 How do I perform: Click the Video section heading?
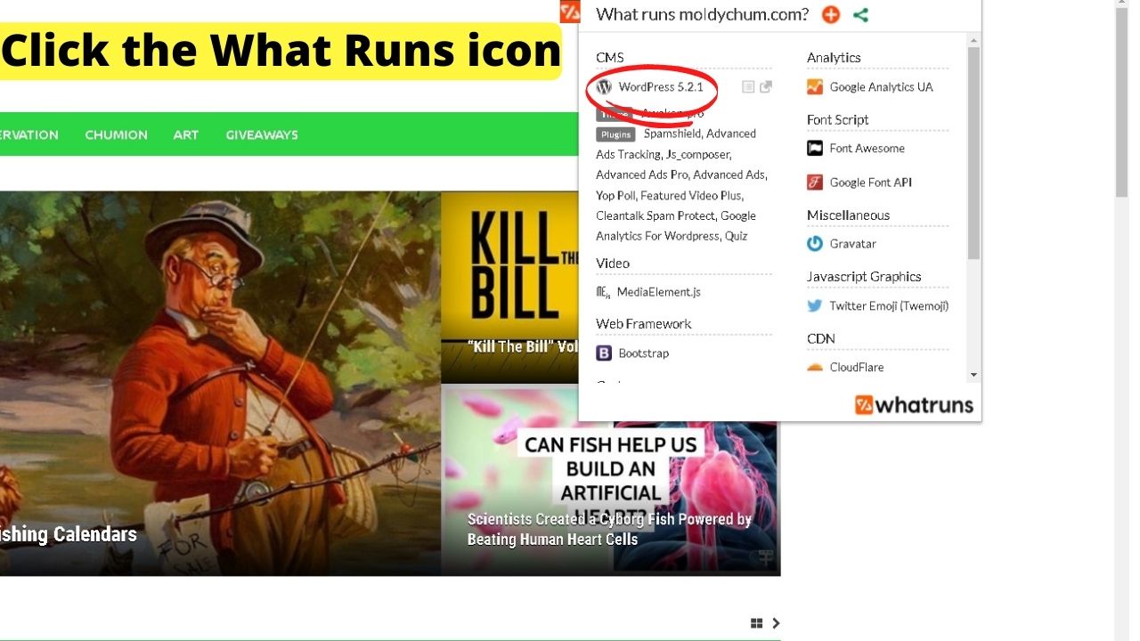coord(613,264)
